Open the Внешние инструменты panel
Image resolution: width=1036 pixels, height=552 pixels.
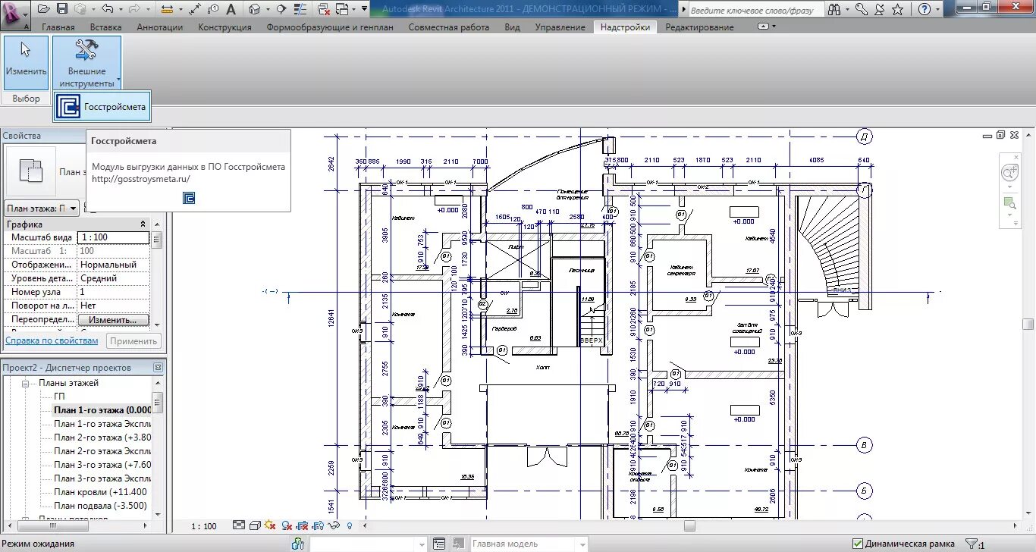[87, 61]
